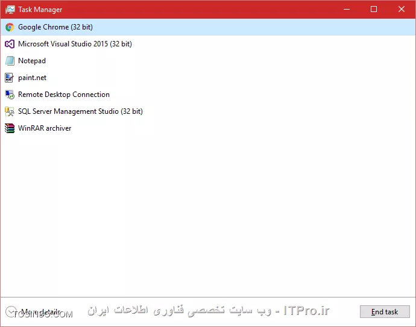This screenshot has width=416, height=327.
Task: Click the SQL Server Management Studio icon
Action: point(10,111)
